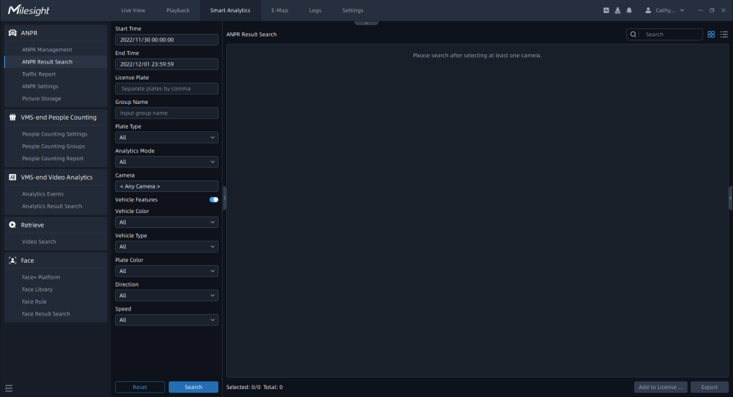Viewport: 733px width, 397px height.
Task: Click the VMS-end People Counting icon
Action: pyautogui.click(x=12, y=117)
